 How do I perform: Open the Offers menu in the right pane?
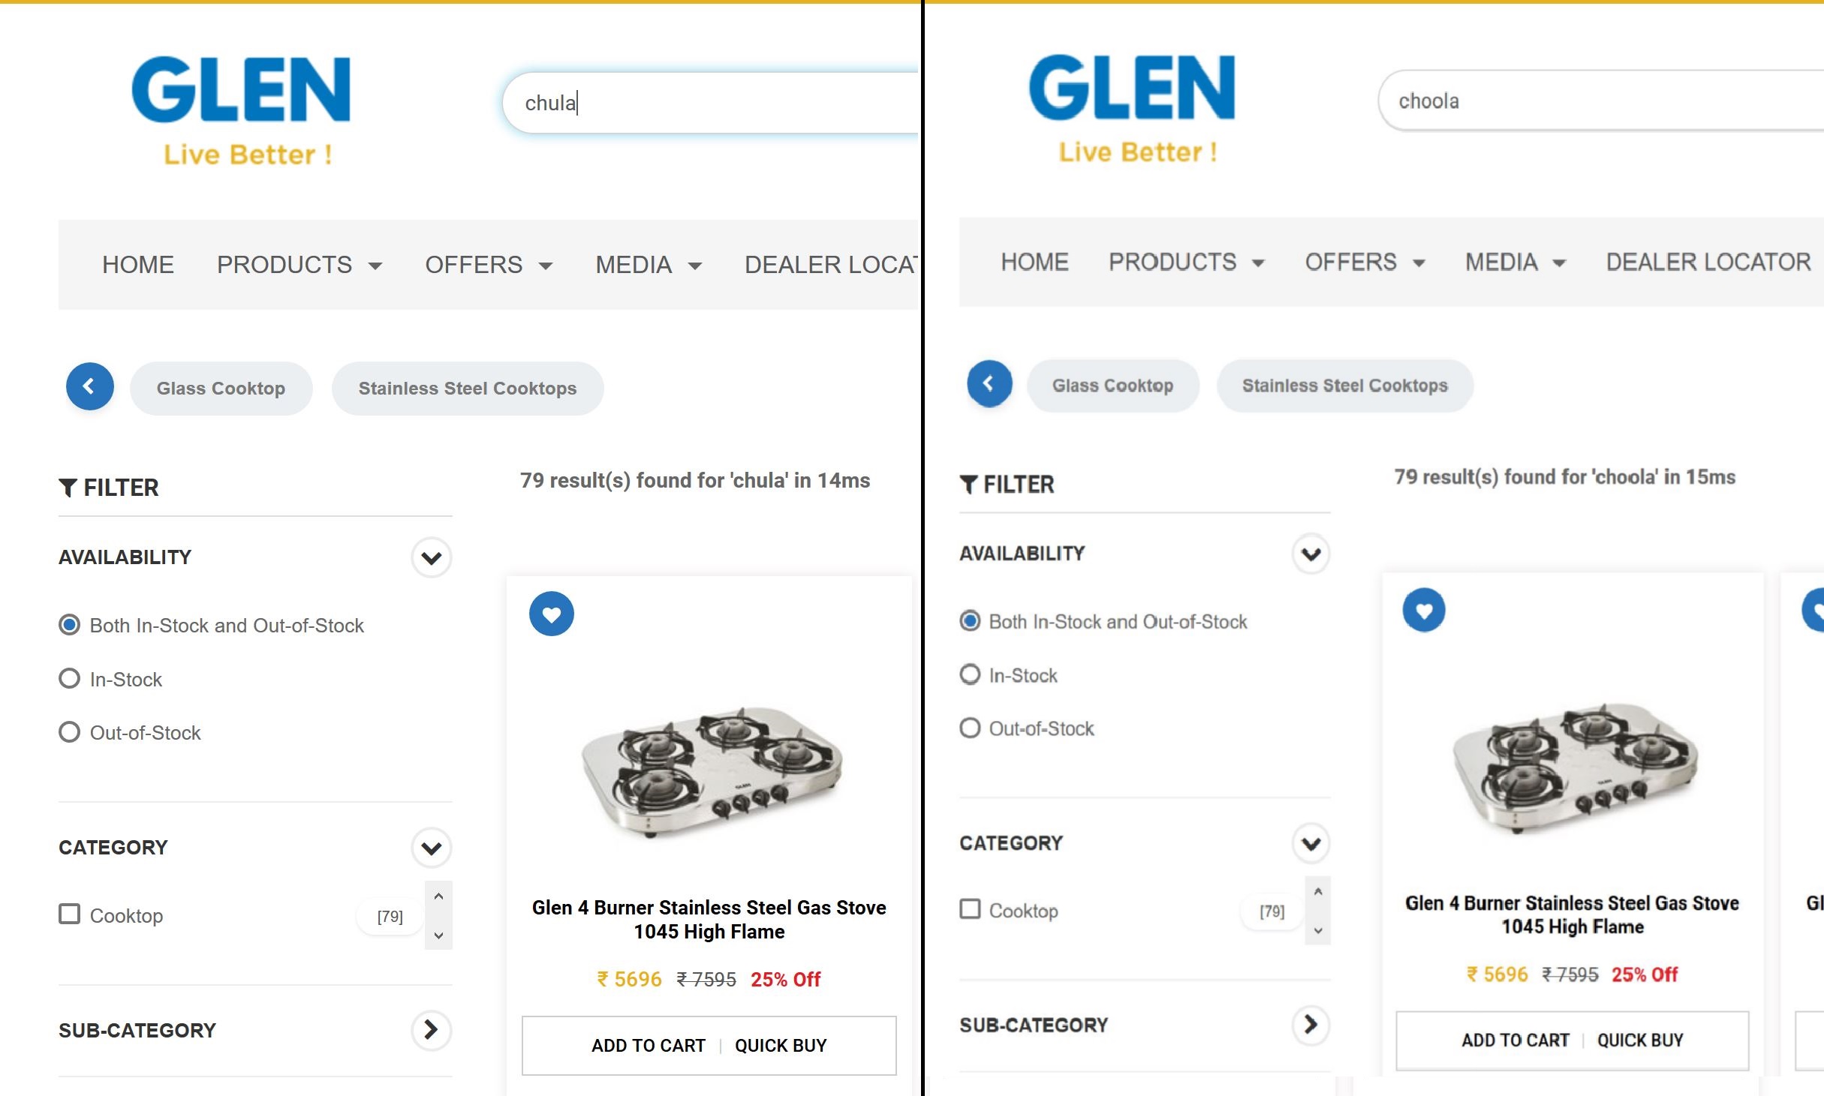(1364, 263)
